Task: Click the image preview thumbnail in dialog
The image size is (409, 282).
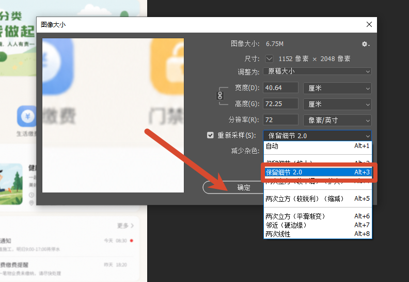Action: (x=113, y=115)
